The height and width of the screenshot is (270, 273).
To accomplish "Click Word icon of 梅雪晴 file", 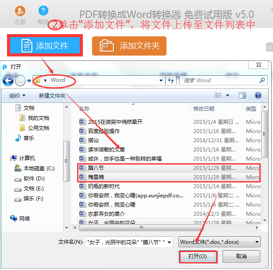I will point(82,177).
